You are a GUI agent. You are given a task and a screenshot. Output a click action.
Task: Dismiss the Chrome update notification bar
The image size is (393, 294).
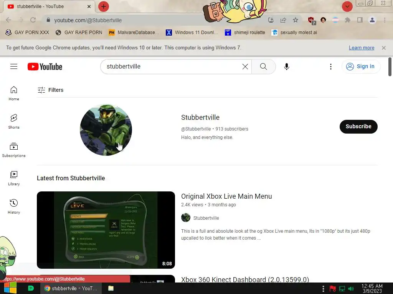[x=384, y=48]
